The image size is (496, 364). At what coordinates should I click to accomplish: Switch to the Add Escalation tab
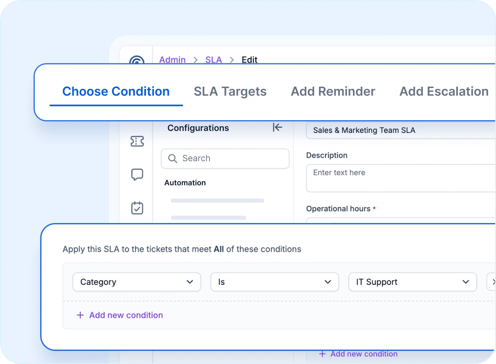click(x=443, y=91)
